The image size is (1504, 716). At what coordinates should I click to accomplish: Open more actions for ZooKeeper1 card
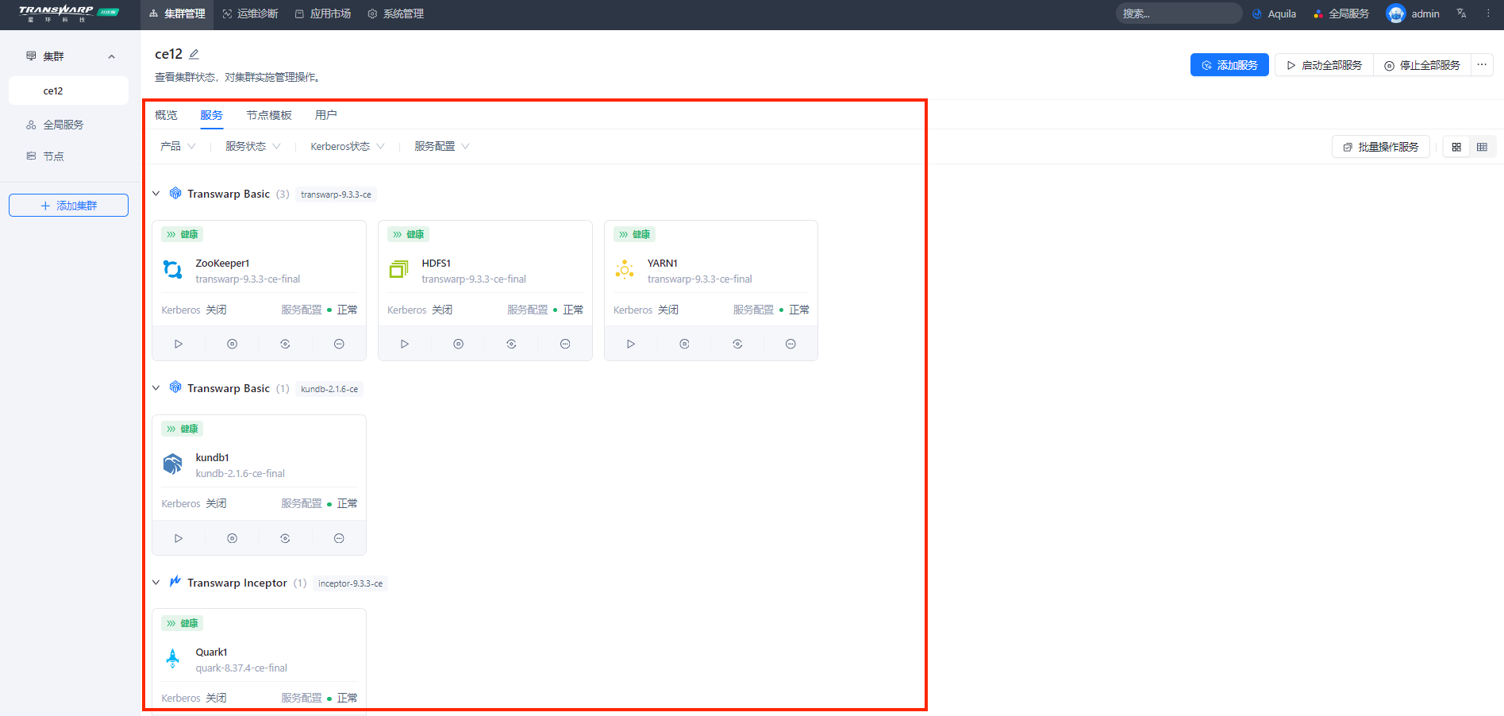tap(339, 344)
